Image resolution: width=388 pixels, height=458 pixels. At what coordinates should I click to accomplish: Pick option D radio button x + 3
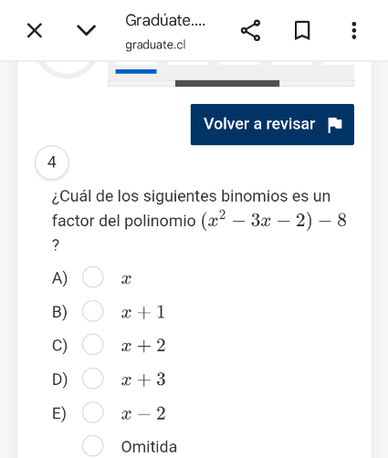coord(92,379)
